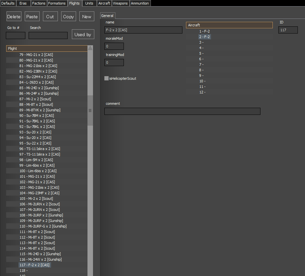Select flight 79 - MiG-21 x 2 [CAS]

point(36,55)
